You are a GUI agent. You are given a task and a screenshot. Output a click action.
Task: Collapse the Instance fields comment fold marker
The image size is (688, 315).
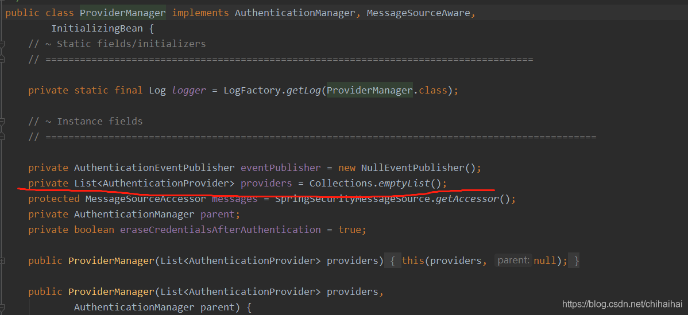pyautogui.click(x=2, y=121)
